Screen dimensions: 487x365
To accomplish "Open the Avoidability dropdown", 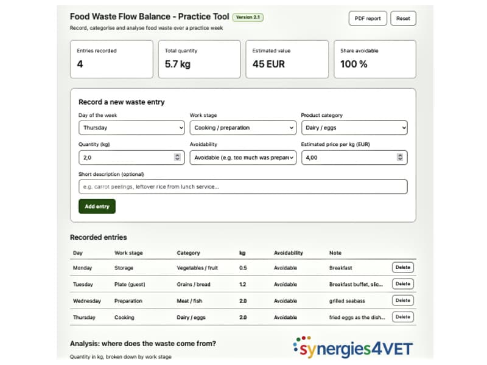I will [243, 158].
